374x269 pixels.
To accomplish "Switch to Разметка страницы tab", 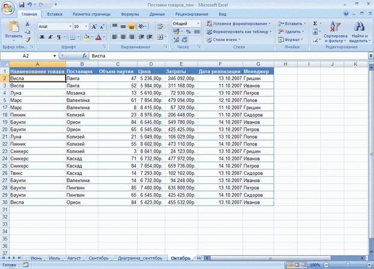I will 92,14.
